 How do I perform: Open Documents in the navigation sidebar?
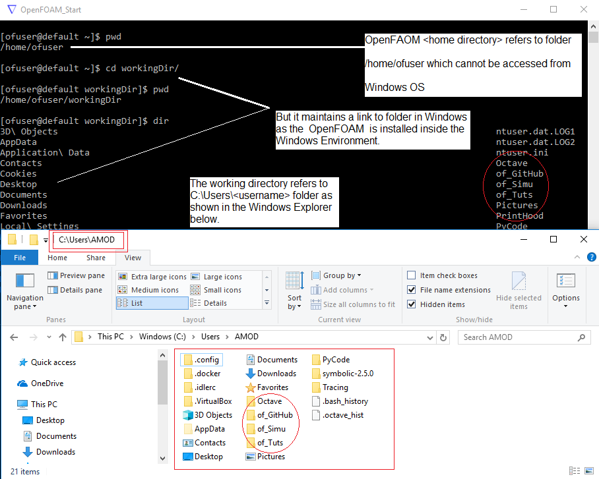(49, 436)
